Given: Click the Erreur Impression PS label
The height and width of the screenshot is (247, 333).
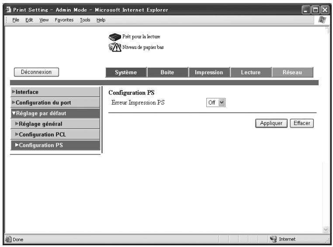Looking at the screenshot, I should point(138,103).
